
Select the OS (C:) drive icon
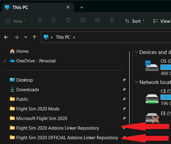click(x=152, y=66)
